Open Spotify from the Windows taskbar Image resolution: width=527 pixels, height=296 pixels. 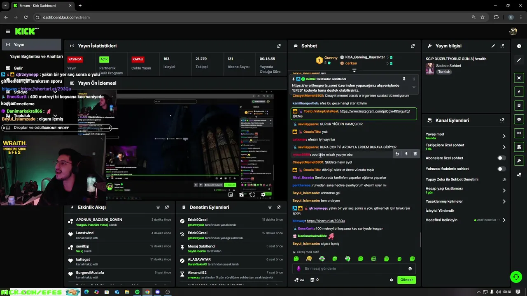(x=137, y=292)
